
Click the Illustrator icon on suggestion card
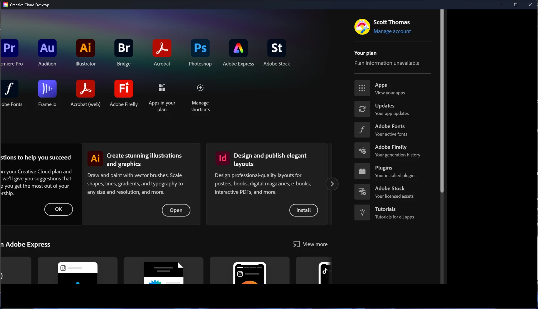[95, 158]
